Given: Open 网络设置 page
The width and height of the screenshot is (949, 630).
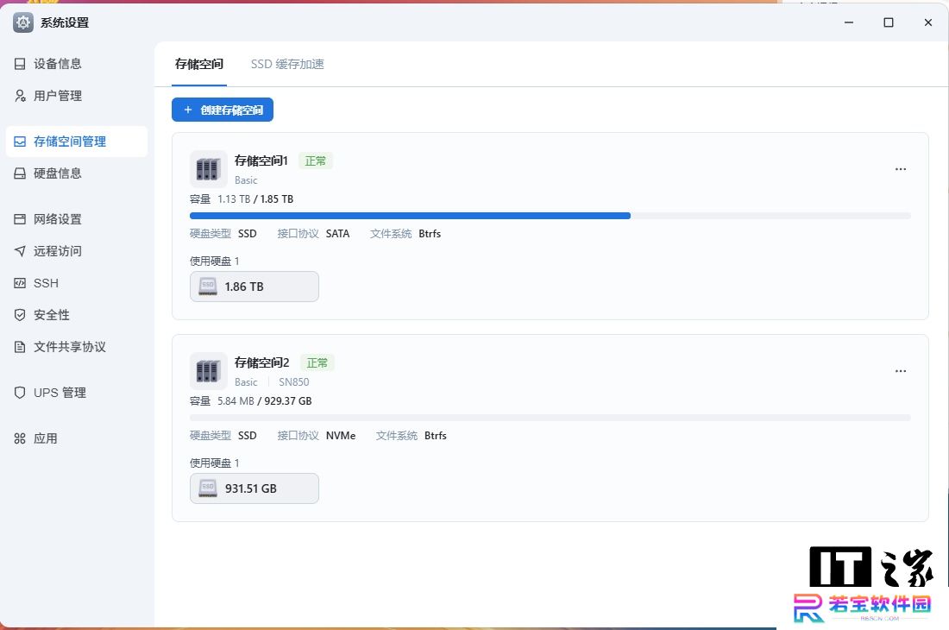Looking at the screenshot, I should pos(76,219).
